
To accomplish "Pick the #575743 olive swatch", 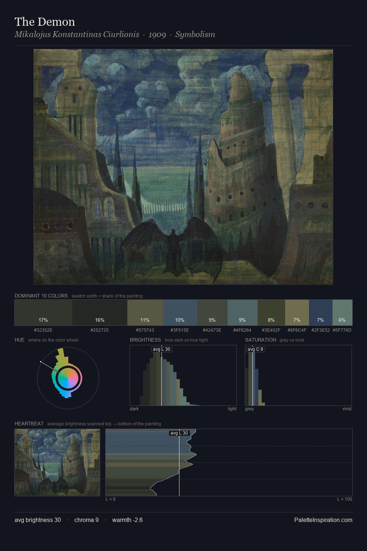I will click(145, 313).
